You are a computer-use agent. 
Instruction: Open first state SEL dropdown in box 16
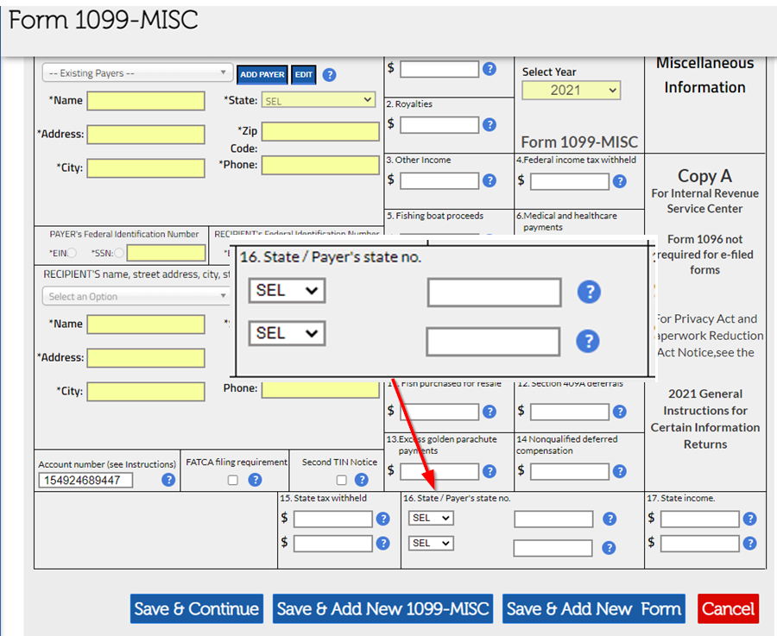pyautogui.click(x=431, y=519)
